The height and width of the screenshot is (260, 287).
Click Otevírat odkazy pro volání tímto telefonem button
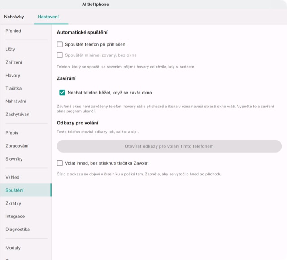(169, 146)
